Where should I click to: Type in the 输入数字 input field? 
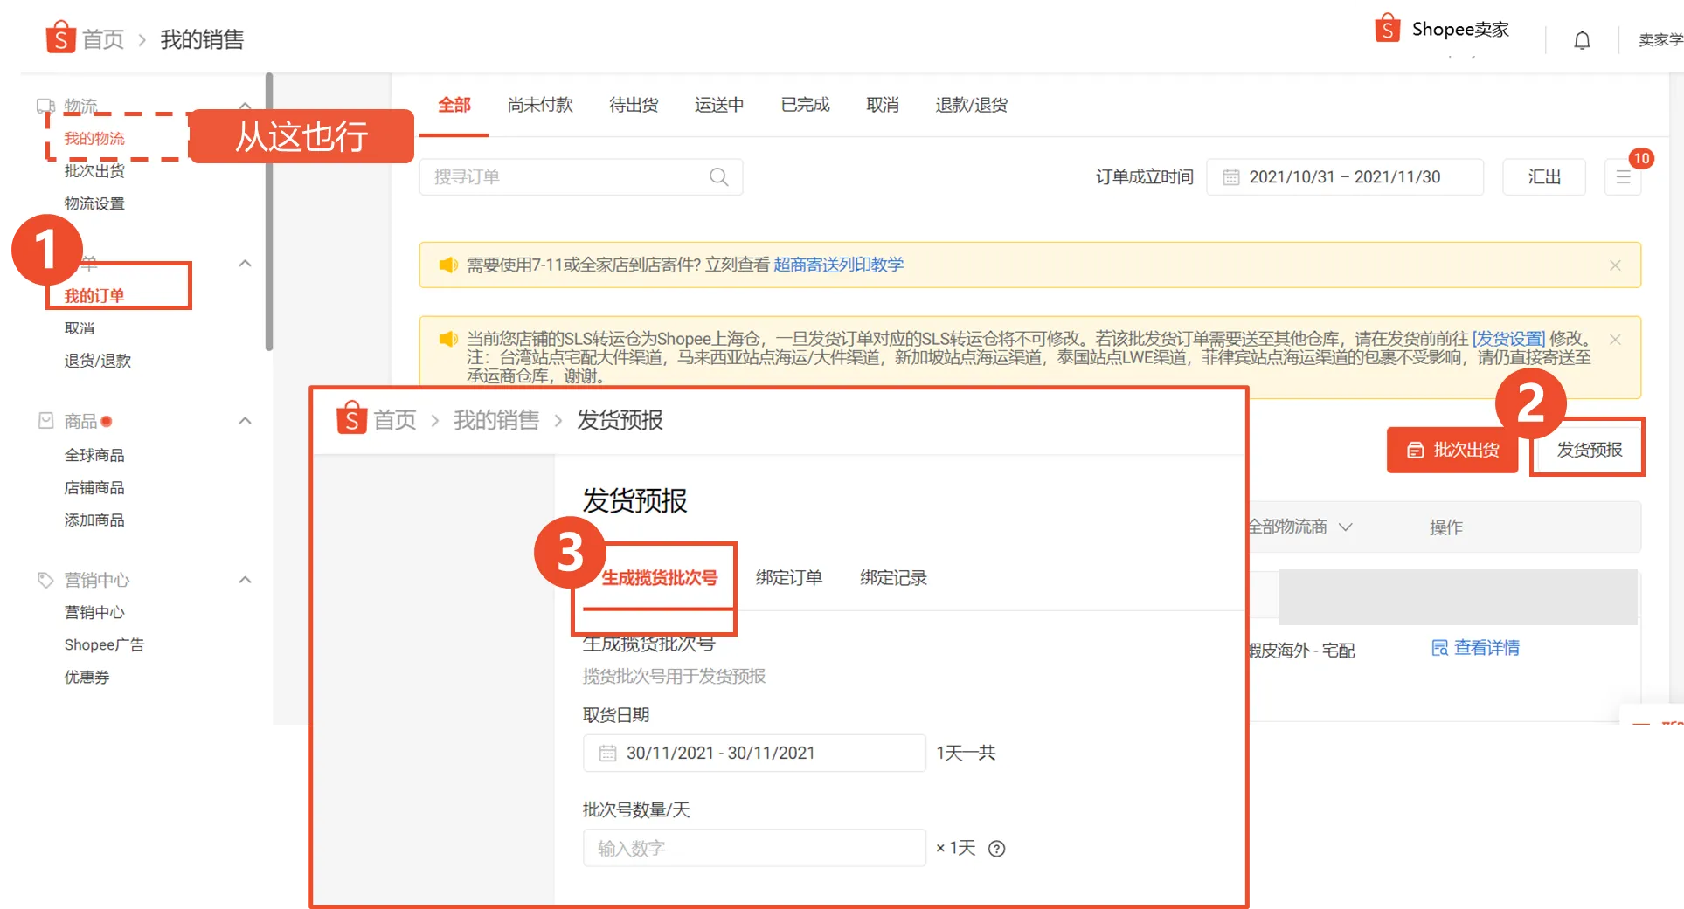(x=753, y=848)
